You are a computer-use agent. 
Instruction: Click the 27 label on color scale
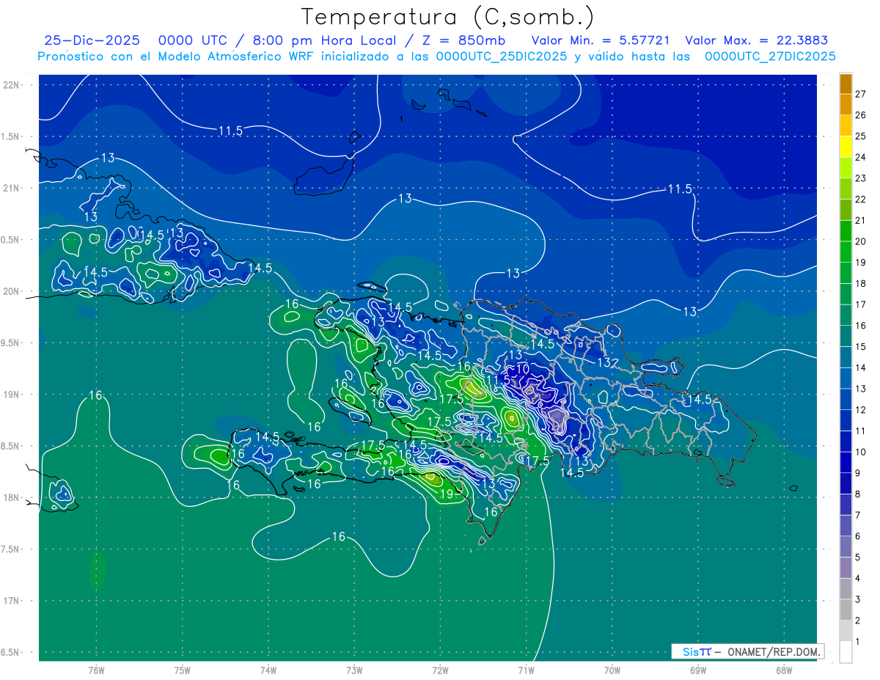[860, 94]
